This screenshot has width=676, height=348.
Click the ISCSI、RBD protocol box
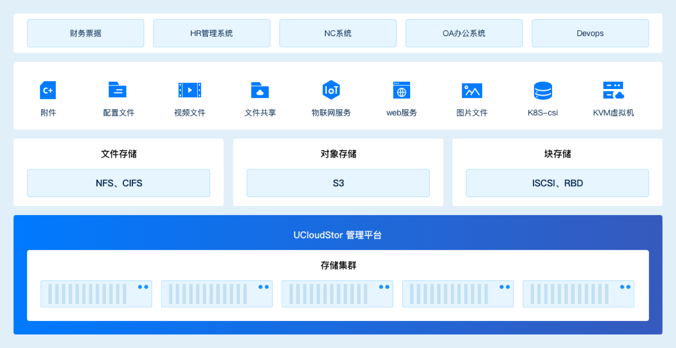[x=557, y=183]
